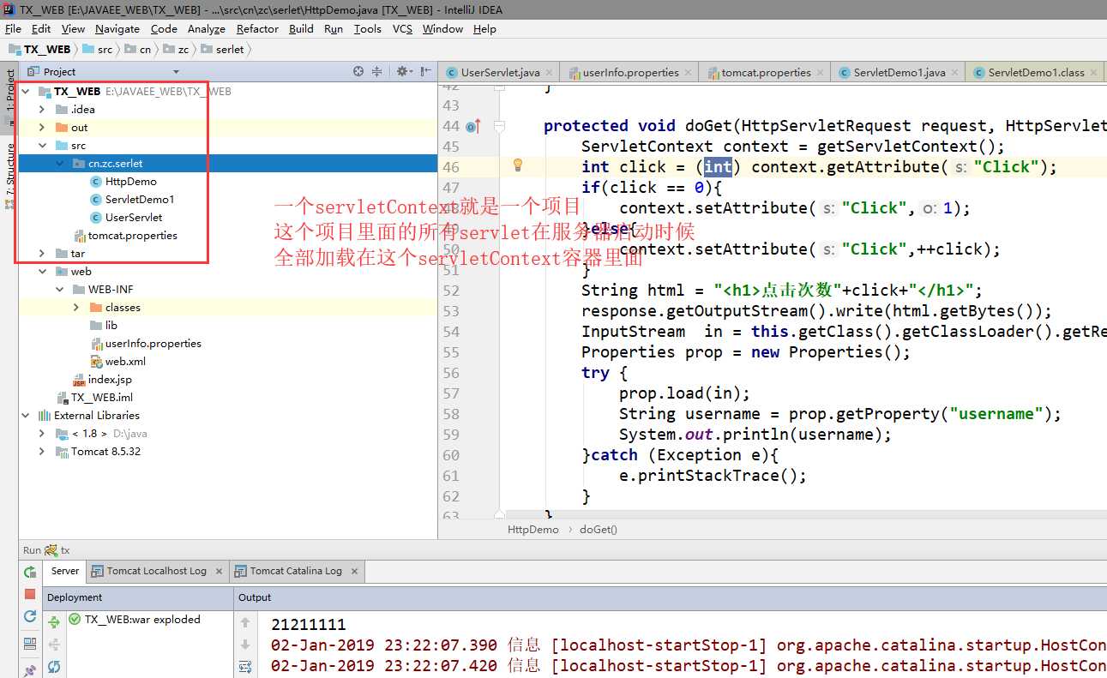
Task: Expand the .idea folder
Action: 42,110
